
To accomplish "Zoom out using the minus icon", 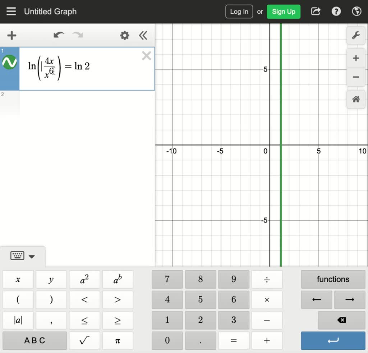I will pyautogui.click(x=355, y=77).
